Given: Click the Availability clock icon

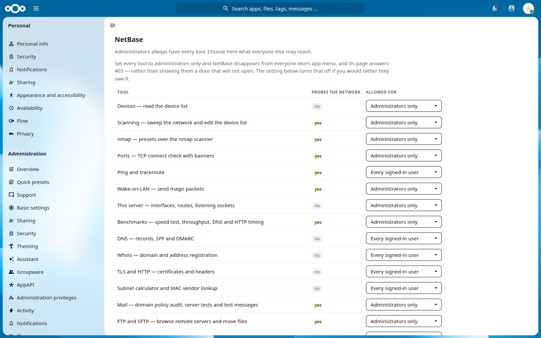Looking at the screenshot, I should pos(11,108).
